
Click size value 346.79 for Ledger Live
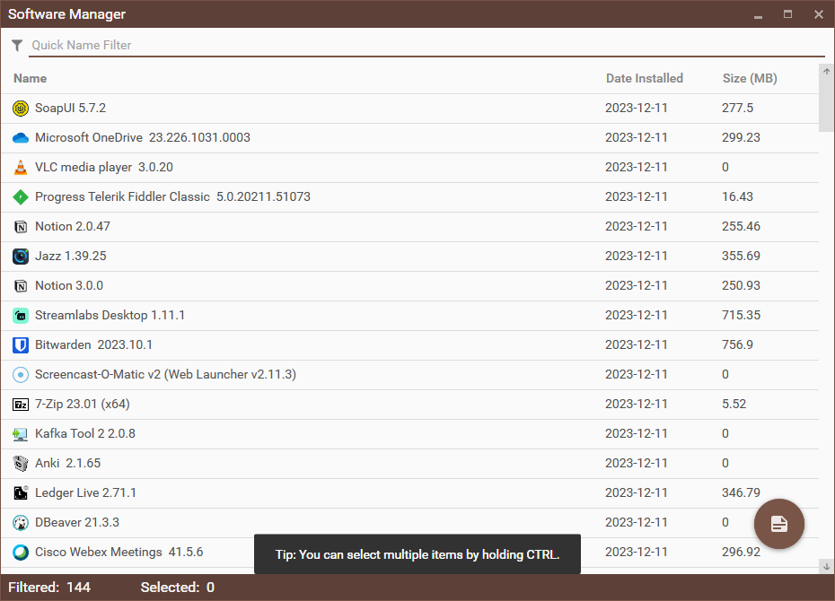[741, 493]
